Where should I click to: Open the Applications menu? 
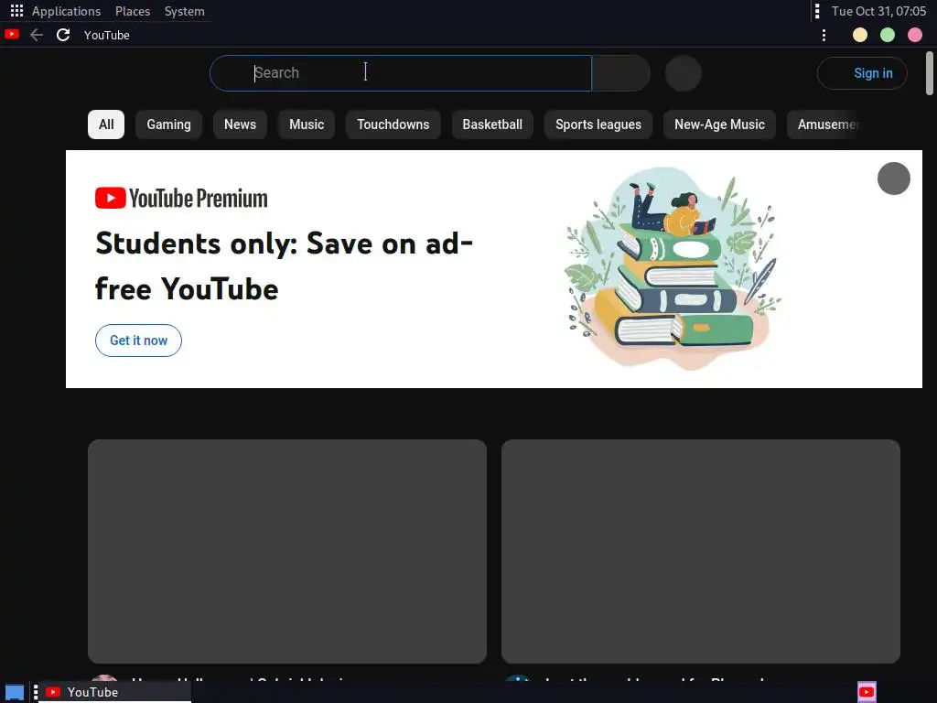click(x=66, y=11)
